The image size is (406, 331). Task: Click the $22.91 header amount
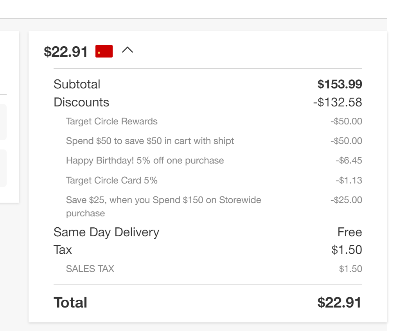point(66,52)
